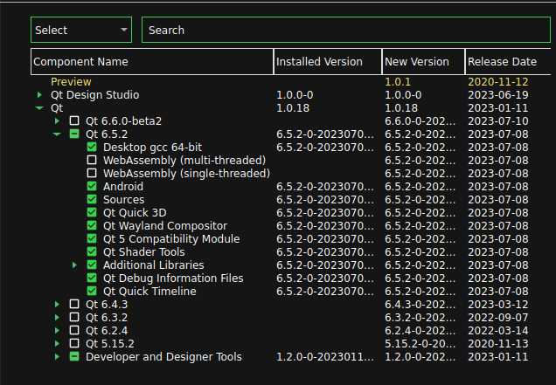556x385 pixels.
Task: Uncheck the Qt Quick 3D checkbox
Action: click(x=92, y=212)
